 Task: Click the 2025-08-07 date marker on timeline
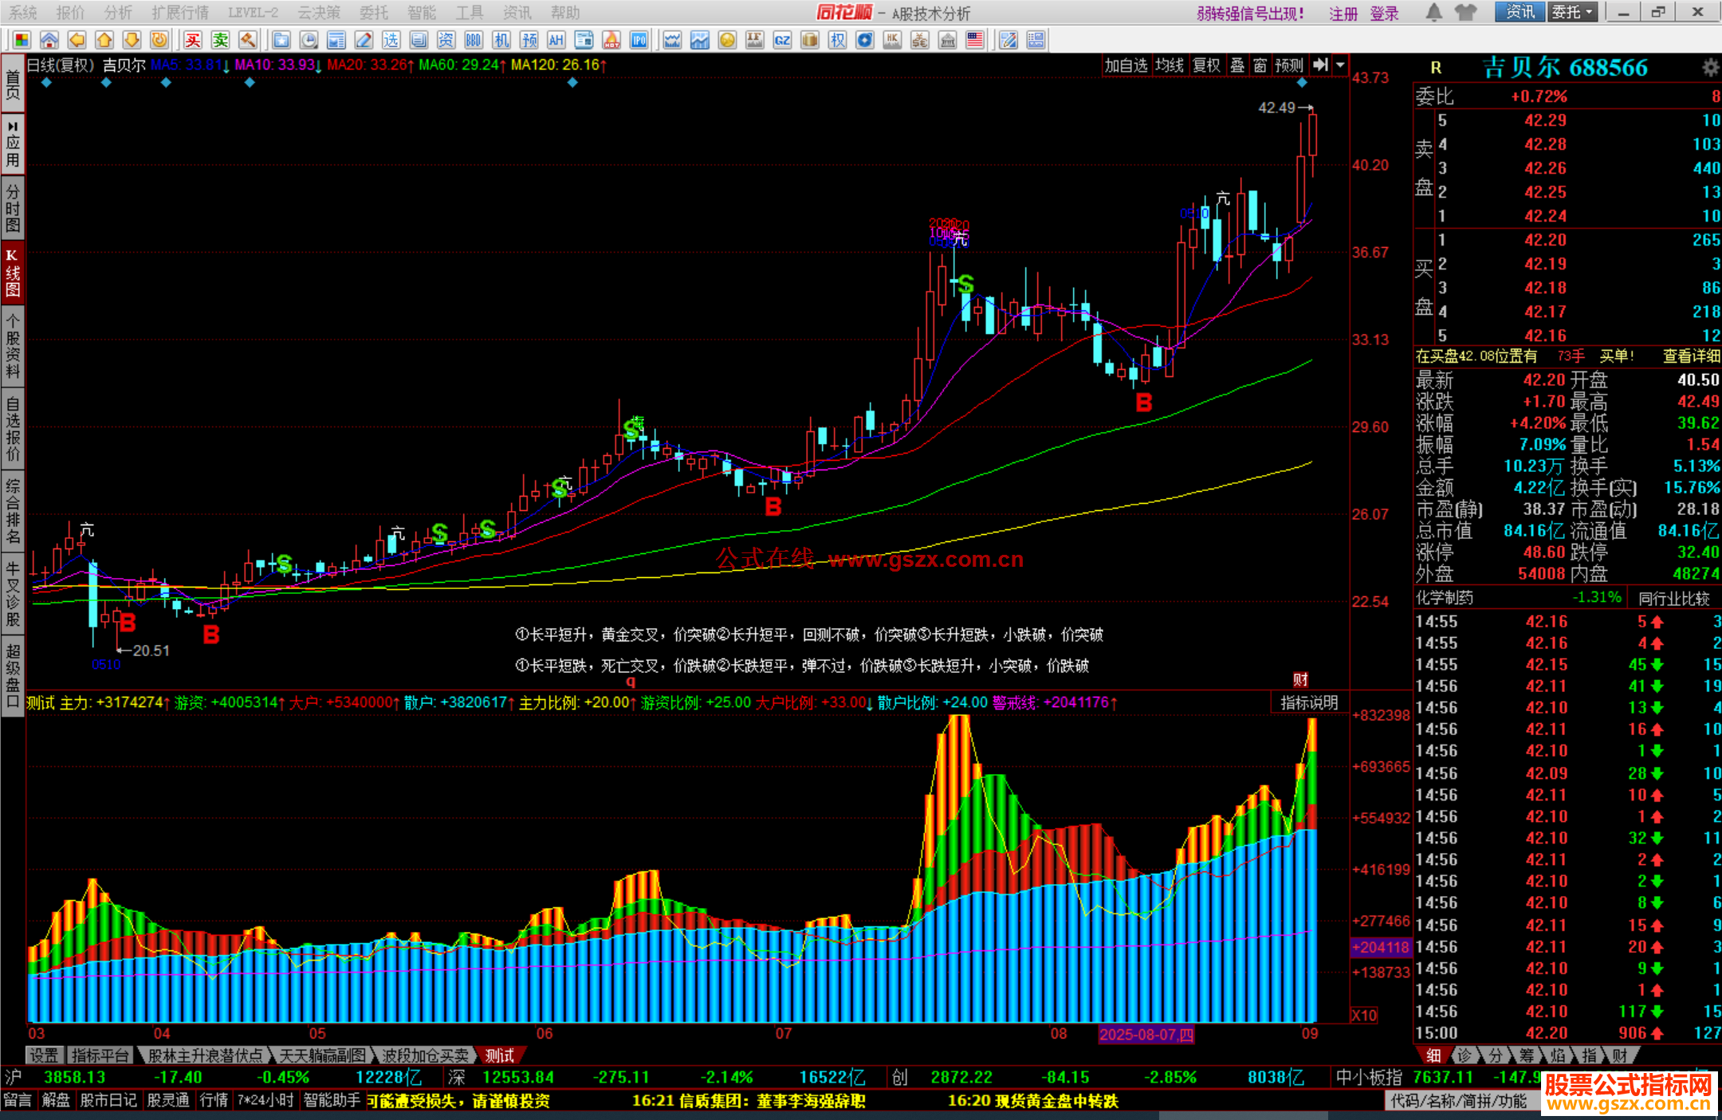[x=1146, y=1034]
